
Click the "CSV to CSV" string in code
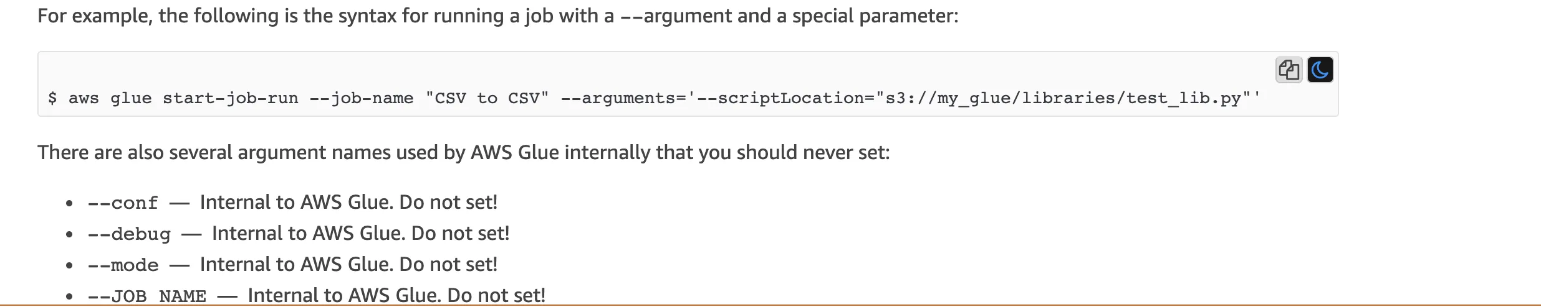pos(487,98)
